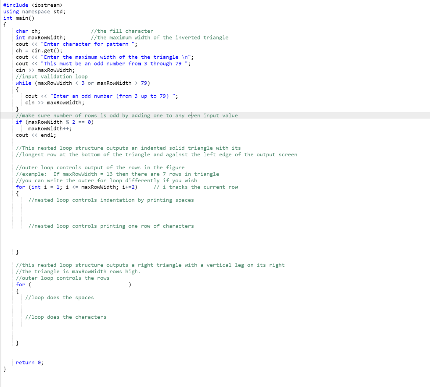430x387 pixels.
Task: Click the while loop condition line
Action: (83, 83)
